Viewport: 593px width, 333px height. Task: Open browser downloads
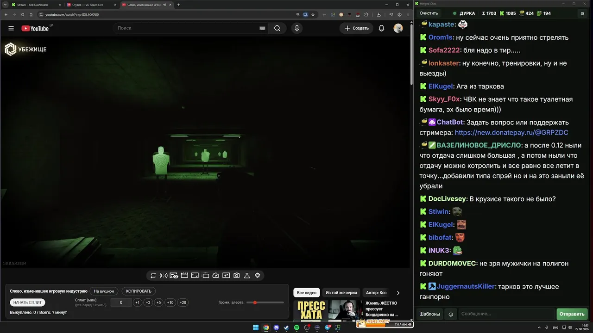[379, 14]
